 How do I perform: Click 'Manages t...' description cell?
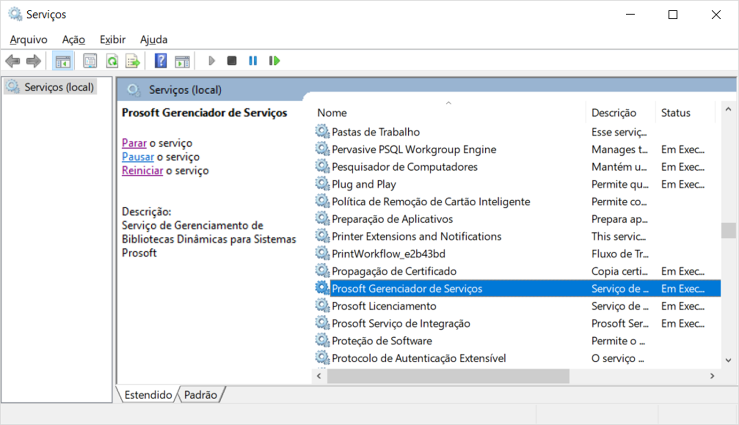click(620, 149)
